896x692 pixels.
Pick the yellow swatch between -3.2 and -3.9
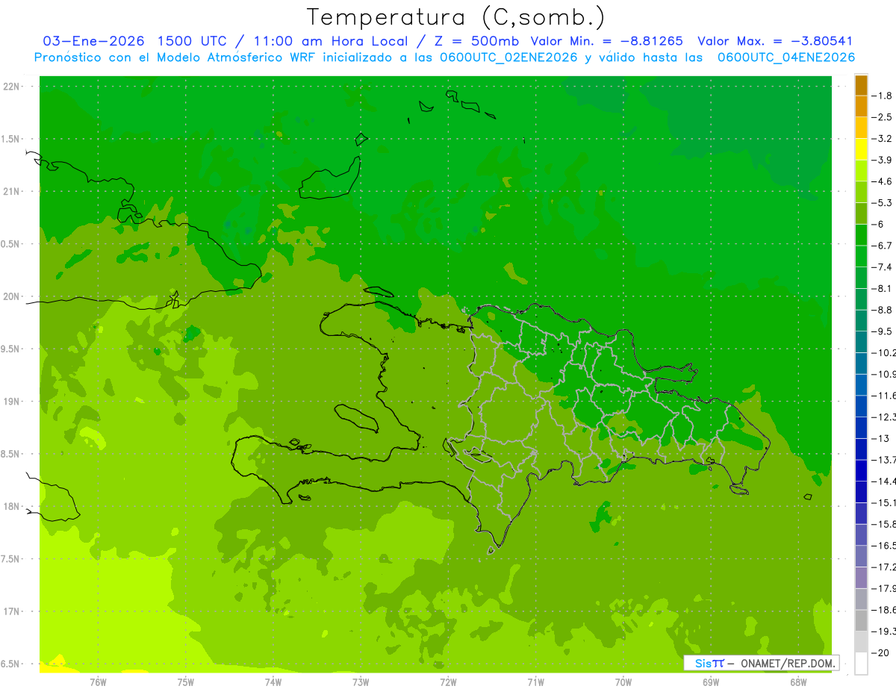861,150
